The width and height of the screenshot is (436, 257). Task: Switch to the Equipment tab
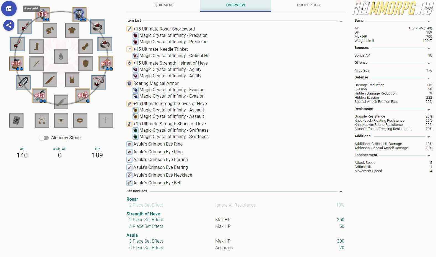[x=163, y=5]
